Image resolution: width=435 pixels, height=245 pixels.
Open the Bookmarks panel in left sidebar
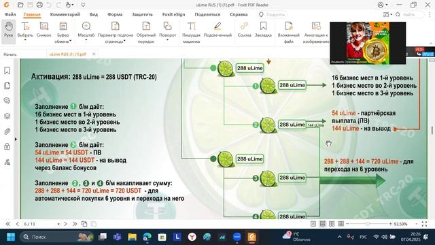(7, 71)
